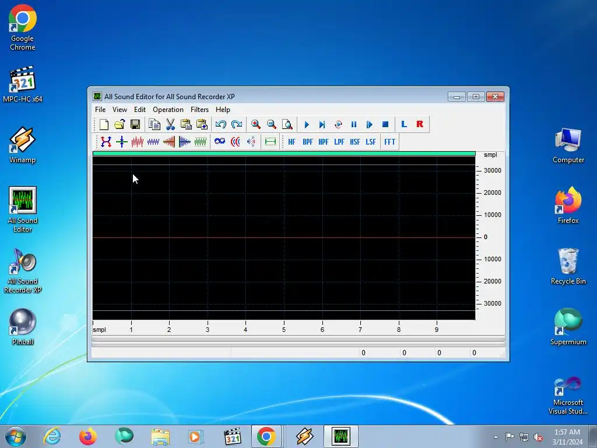Apply fade in with red rising waveform
597x448 pixels.
point(168,142)
